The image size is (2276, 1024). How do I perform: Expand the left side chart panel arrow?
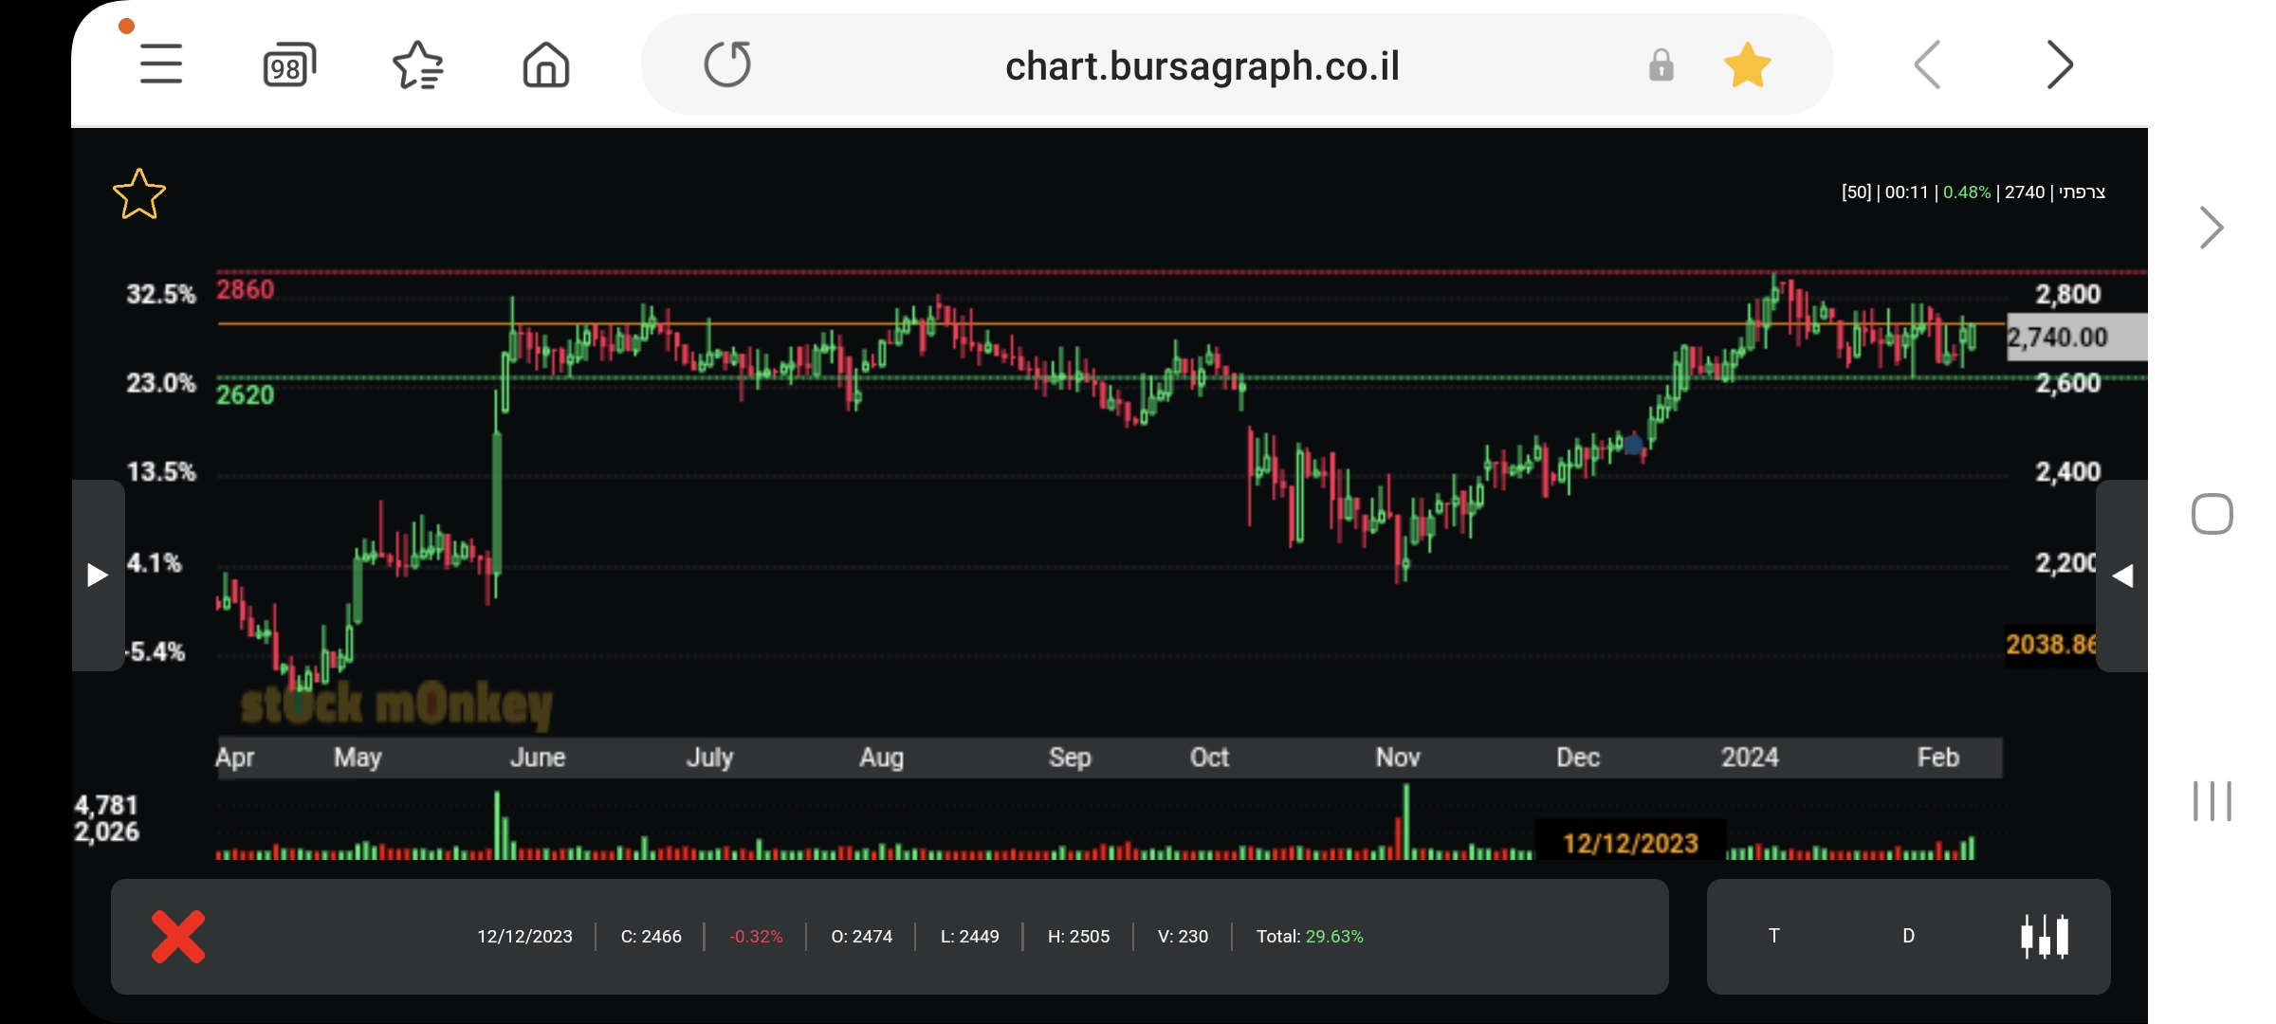click(x=98, y=575)
